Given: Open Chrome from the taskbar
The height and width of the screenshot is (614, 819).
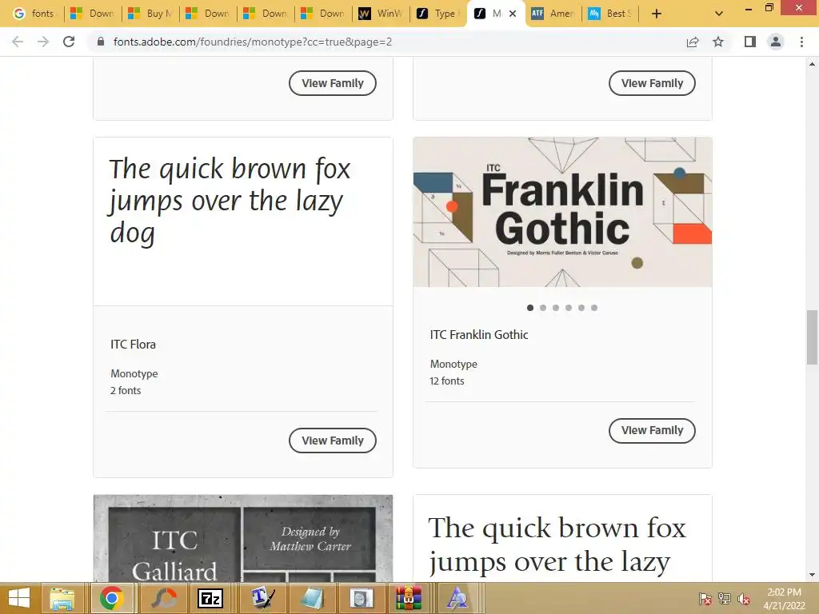Looking at the screenshot, I should coord(112,598).
